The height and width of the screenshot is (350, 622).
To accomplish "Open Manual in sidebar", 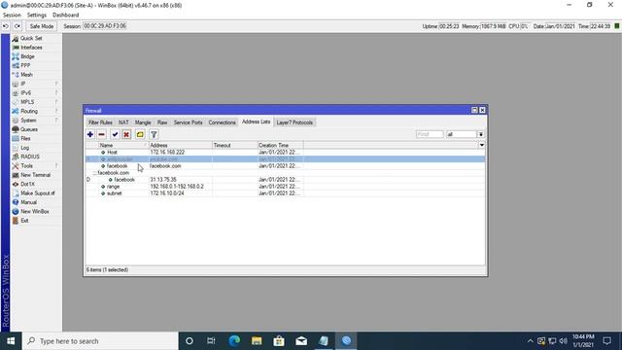I will tap(28, 202).
